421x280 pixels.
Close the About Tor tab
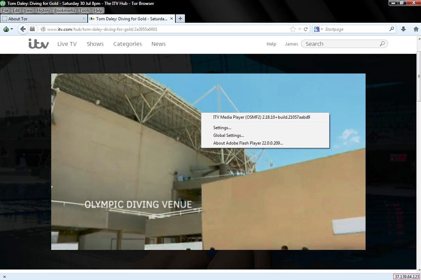click(x=84, y=19)
